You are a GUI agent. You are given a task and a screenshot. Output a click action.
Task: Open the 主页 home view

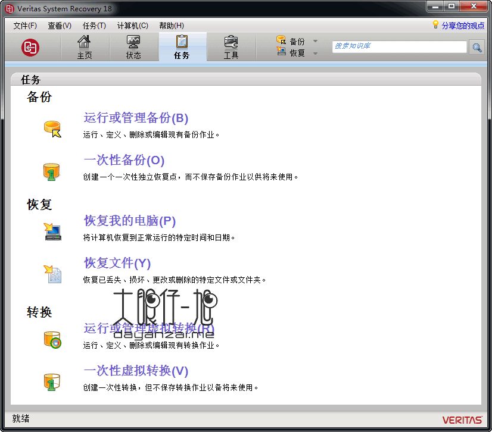85,48
